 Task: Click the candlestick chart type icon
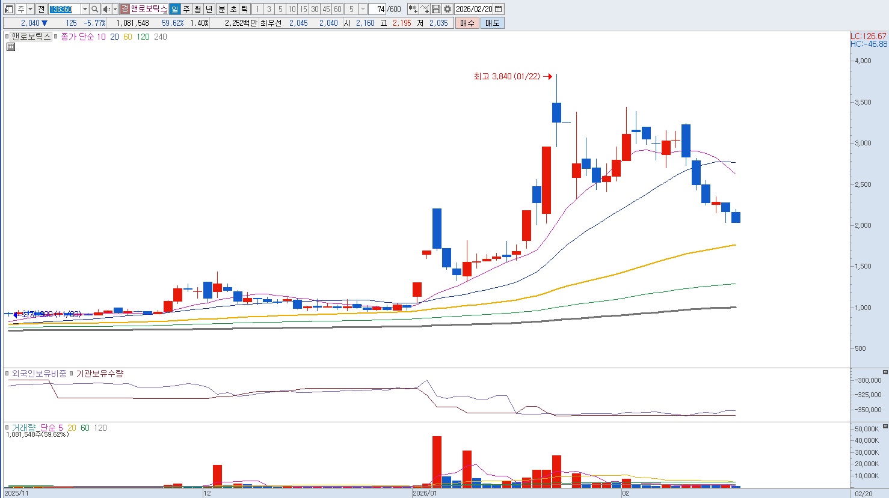click(413, 9)
